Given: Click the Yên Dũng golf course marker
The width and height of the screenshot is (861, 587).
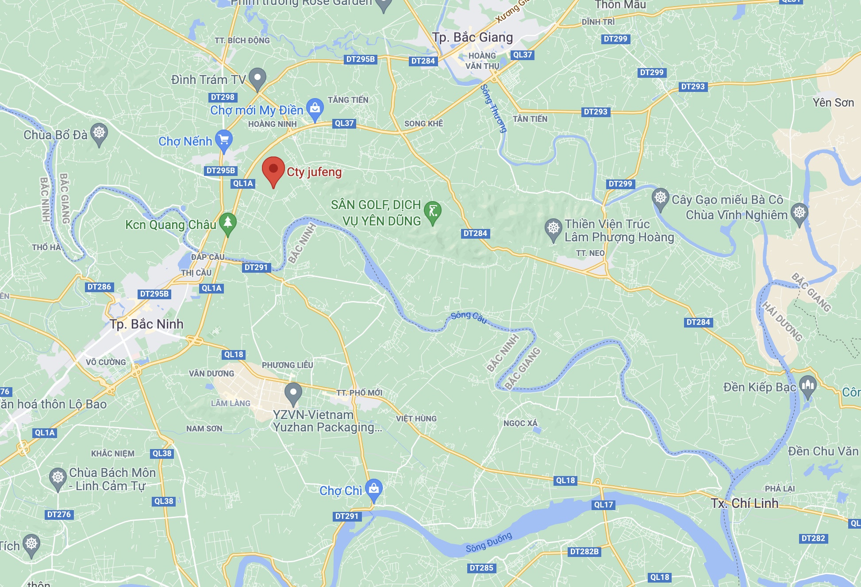Looking at the screenshot, I should tap(433, 213).
